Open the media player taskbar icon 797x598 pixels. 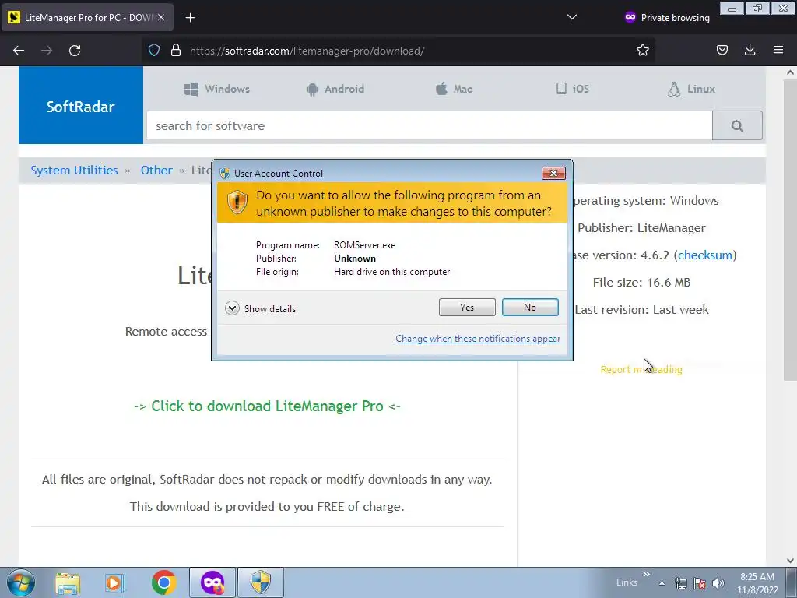pos(115,582)
